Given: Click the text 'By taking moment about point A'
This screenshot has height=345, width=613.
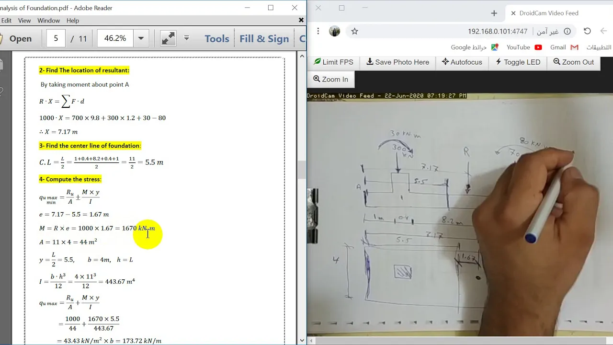Looking at the screenshot, I should (x=85, y=85).
